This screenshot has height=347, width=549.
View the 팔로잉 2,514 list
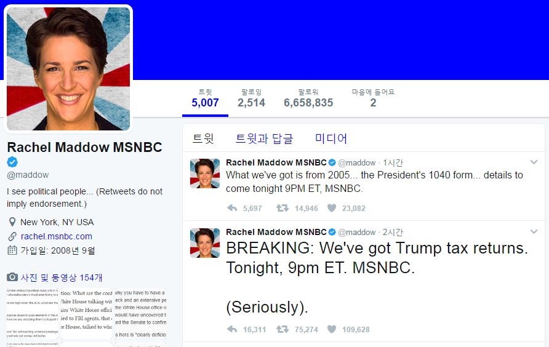[x=251, y=98]
